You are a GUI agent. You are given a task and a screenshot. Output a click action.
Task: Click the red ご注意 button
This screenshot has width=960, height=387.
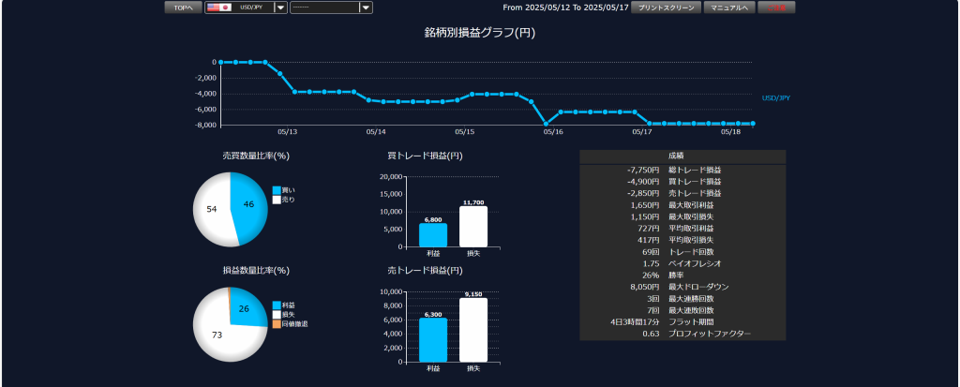coord(776,7)
